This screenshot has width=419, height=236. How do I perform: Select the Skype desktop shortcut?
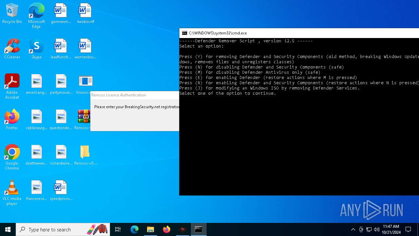(x=36, y=49)
